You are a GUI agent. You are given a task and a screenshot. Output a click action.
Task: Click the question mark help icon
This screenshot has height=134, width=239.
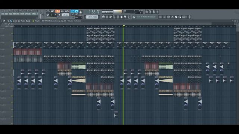point(158,12)
